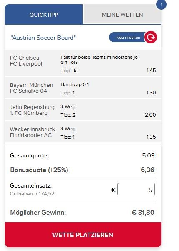This screenshot has height=251, width=179.
Task: Select the Jahn Regensburg vs Nürnberg row
Action: point(83,110)
